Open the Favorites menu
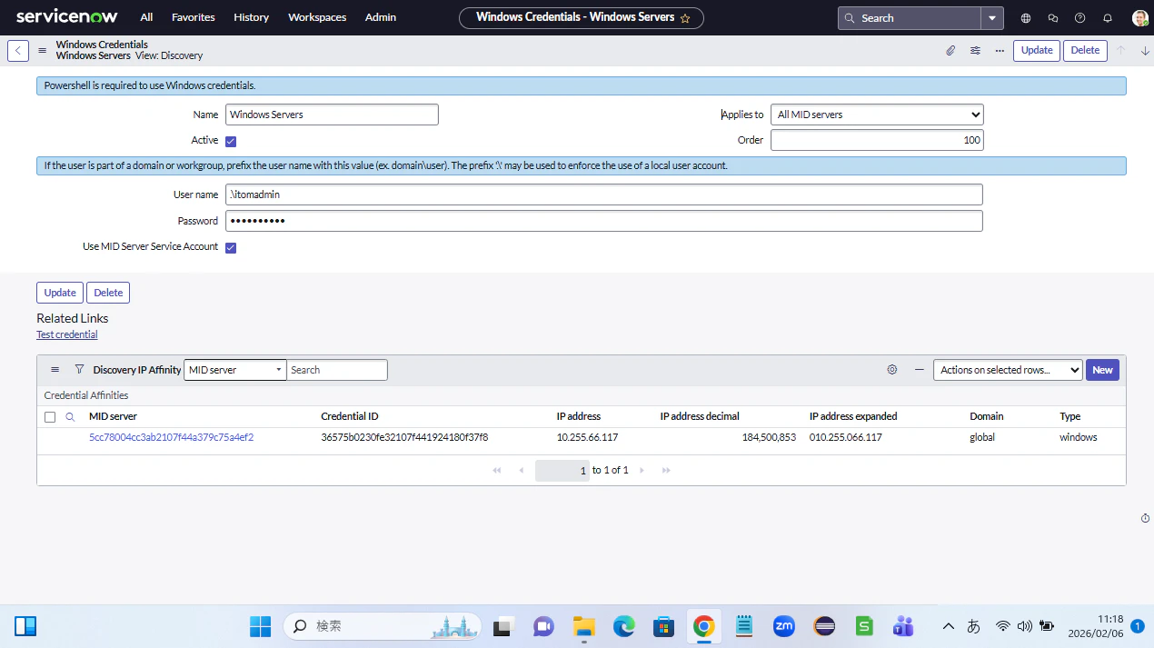The height and width of the screenshot is (648, 1154). click(194, 17)
